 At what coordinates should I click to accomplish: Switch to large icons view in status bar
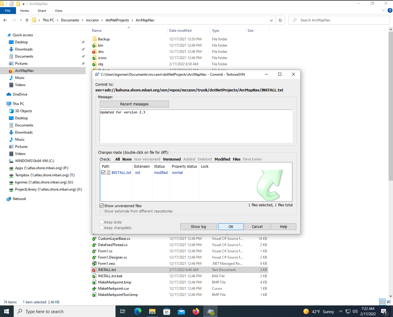(389, 302)
